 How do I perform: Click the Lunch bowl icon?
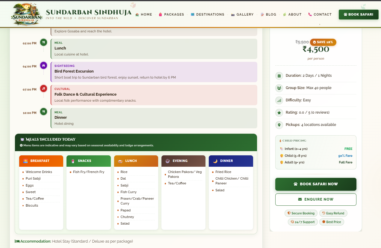pyautogui.click(x=120, y=161)
